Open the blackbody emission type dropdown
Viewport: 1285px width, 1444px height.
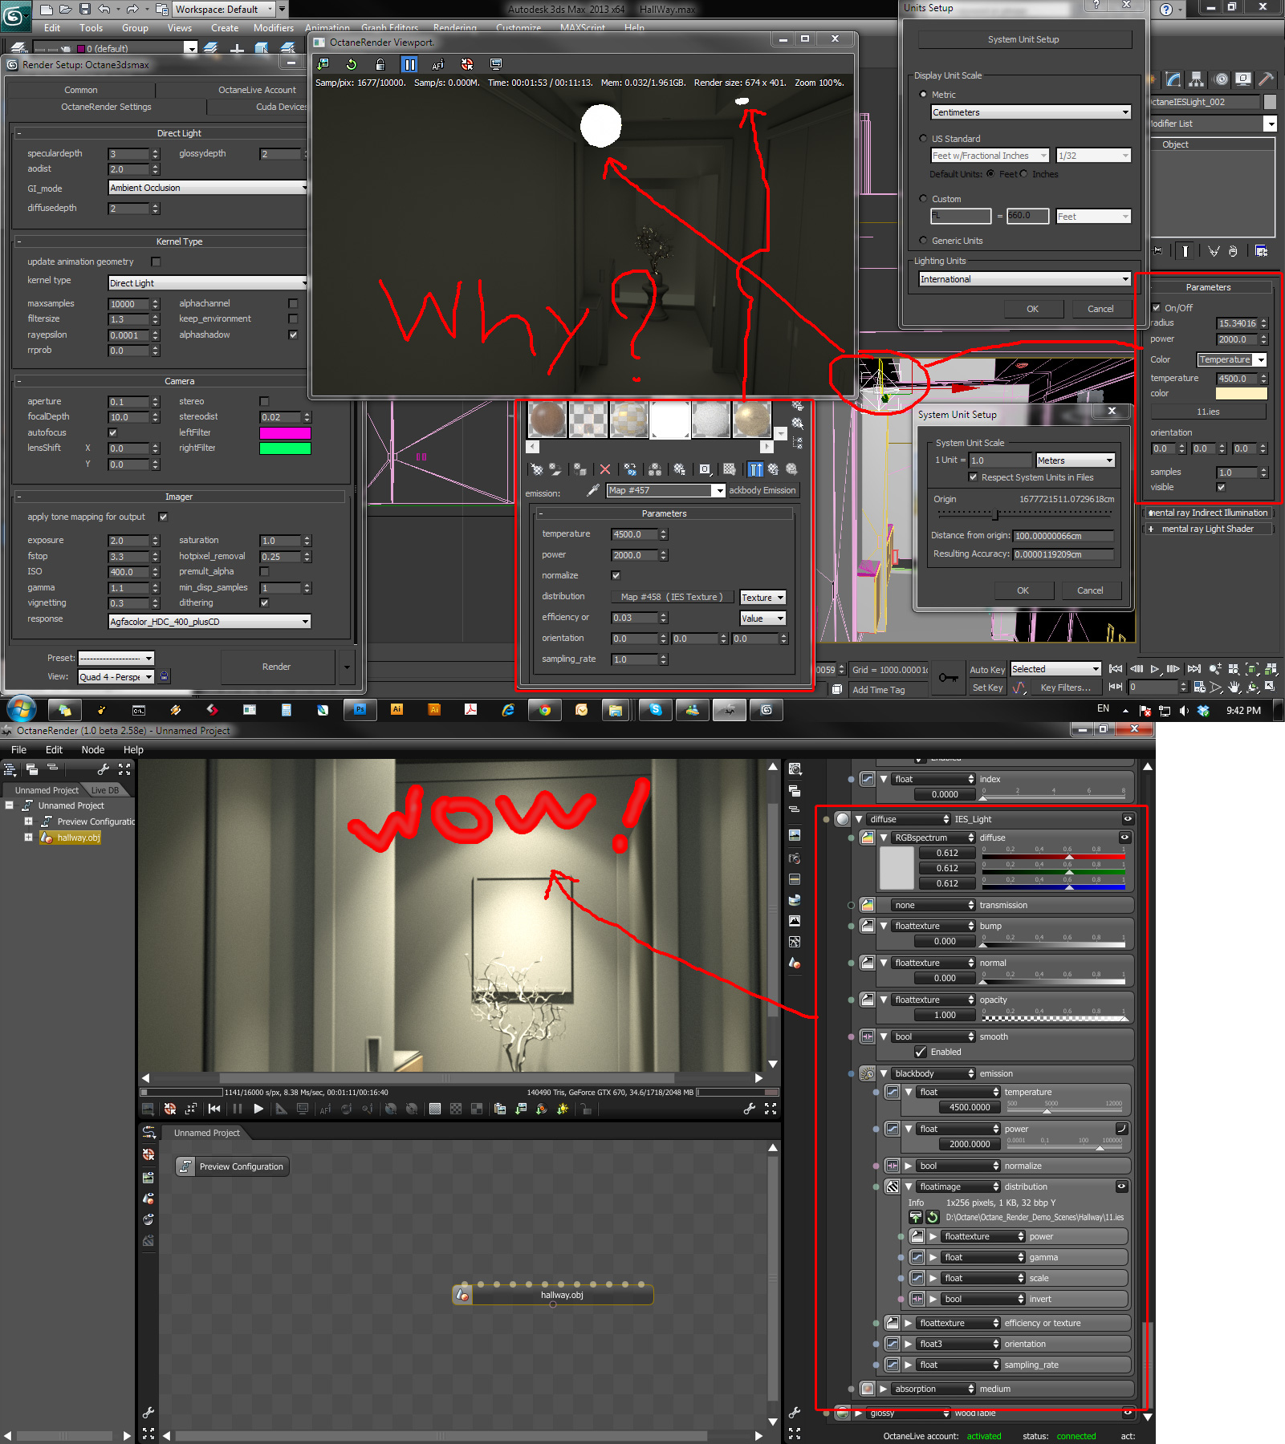click(x=933, y=1073)
